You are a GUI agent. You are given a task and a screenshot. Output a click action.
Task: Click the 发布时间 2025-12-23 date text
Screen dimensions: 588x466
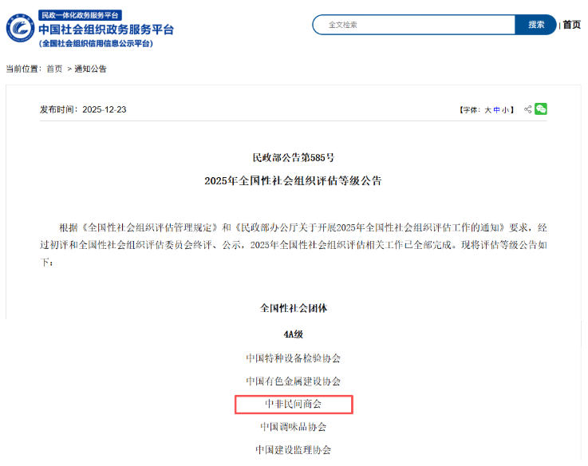83,109
